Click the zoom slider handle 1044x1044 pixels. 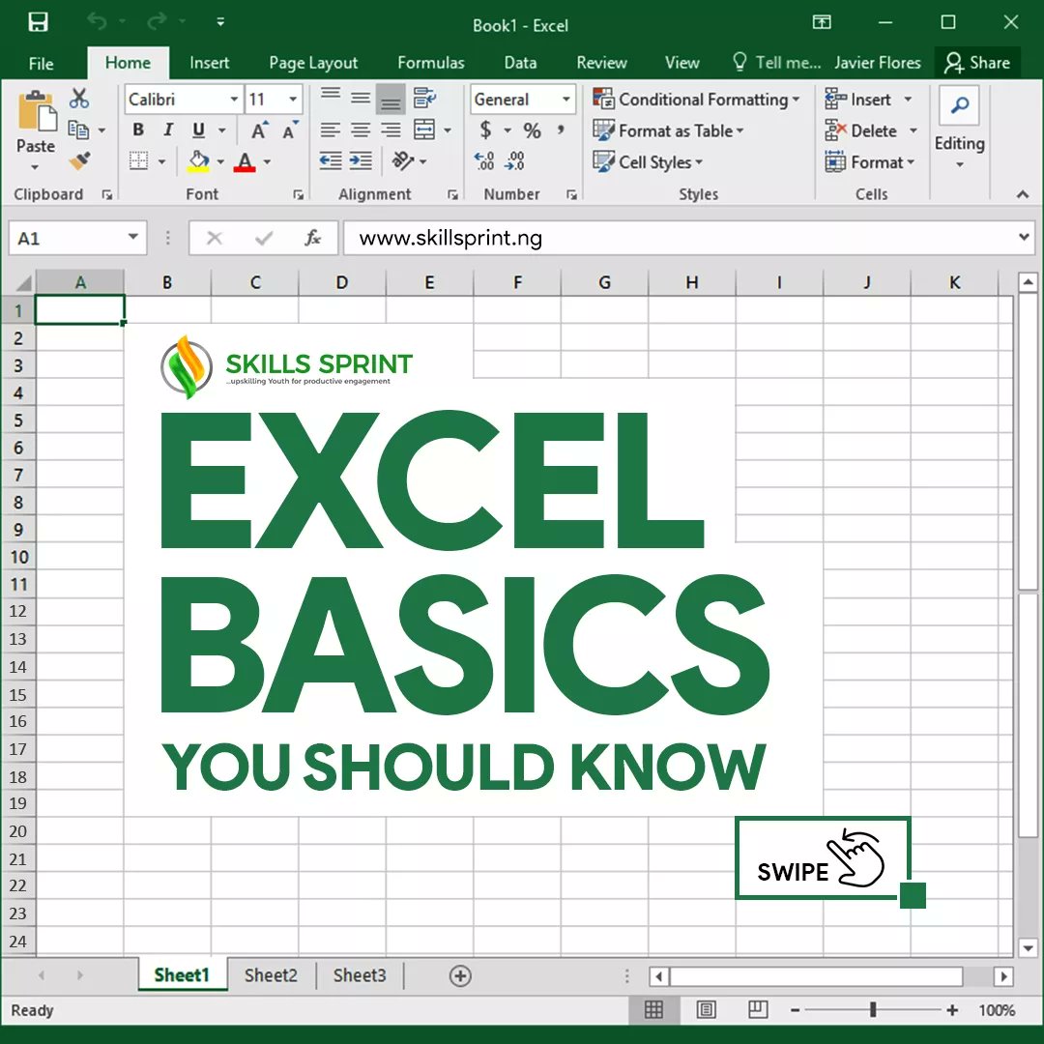[873, 1010]
